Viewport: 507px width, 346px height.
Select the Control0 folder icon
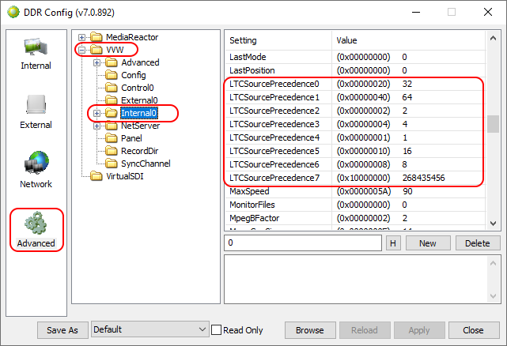(x=112, y=88)
